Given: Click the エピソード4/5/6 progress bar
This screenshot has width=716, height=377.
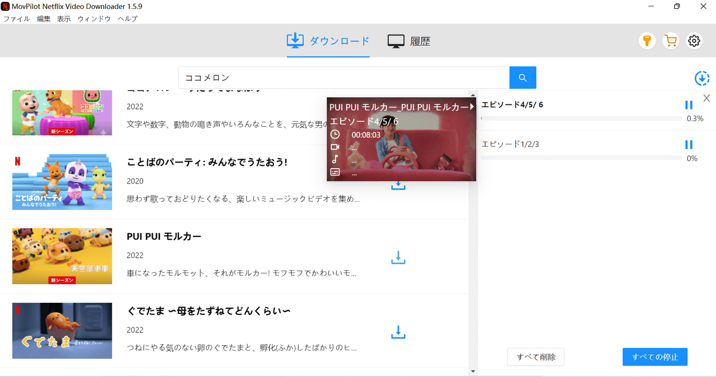Looking at the screenshot, I should click(x=581, y=118).
